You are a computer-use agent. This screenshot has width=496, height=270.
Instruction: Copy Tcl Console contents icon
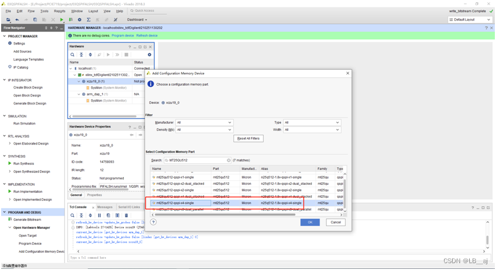(x=108, y=216)
